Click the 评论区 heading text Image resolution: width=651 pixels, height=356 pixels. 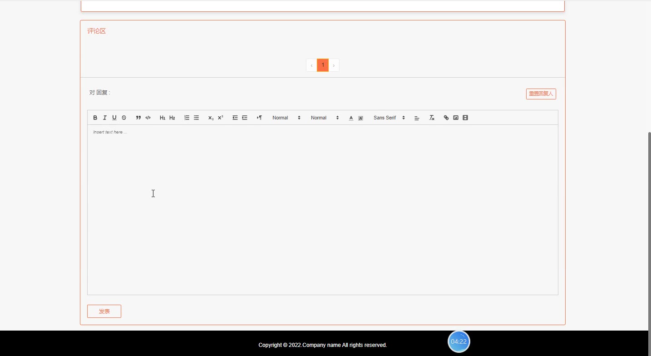tap(96, 31)
